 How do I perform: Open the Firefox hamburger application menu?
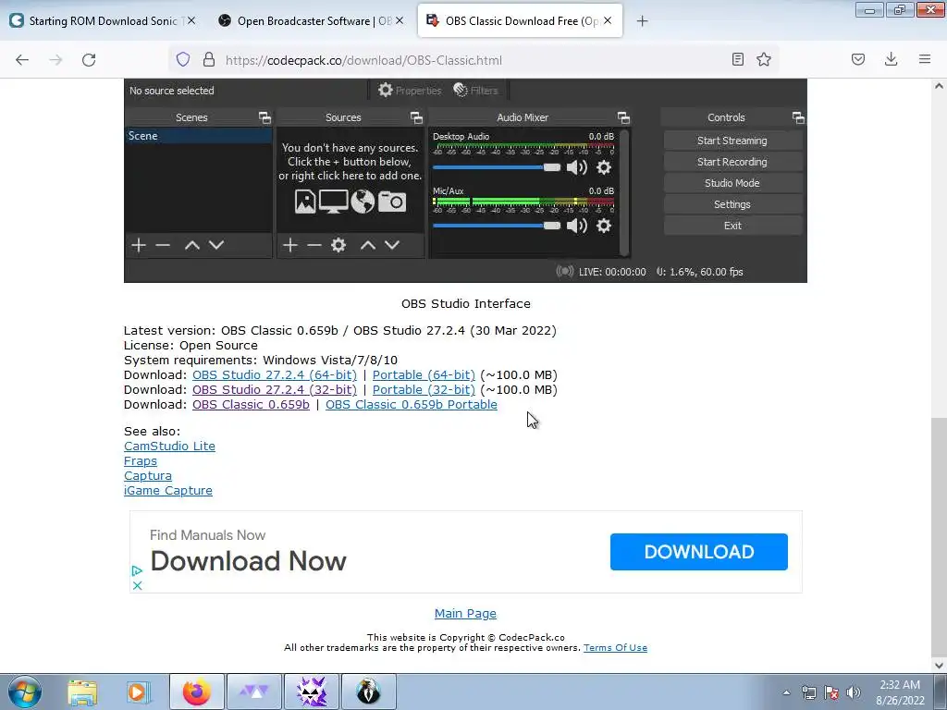coord(925,59)
